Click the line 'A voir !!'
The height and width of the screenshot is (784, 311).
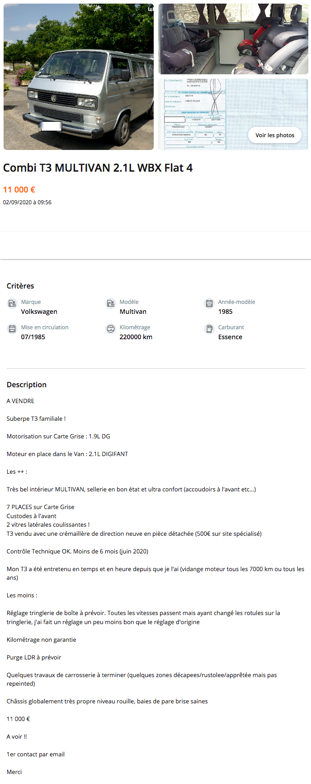click(x=17, y=736)
